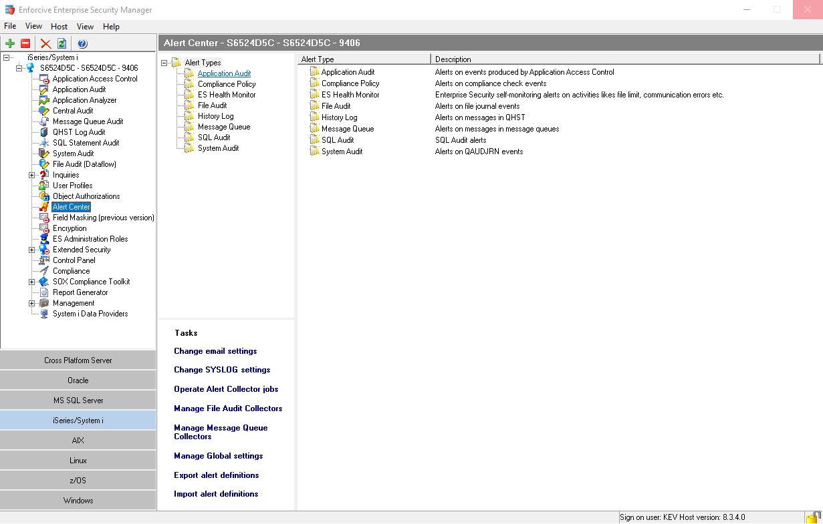Expand the SOX Compliance Toolkit node
The width and height of the screenshot is (823, 524).
point(31,282)
